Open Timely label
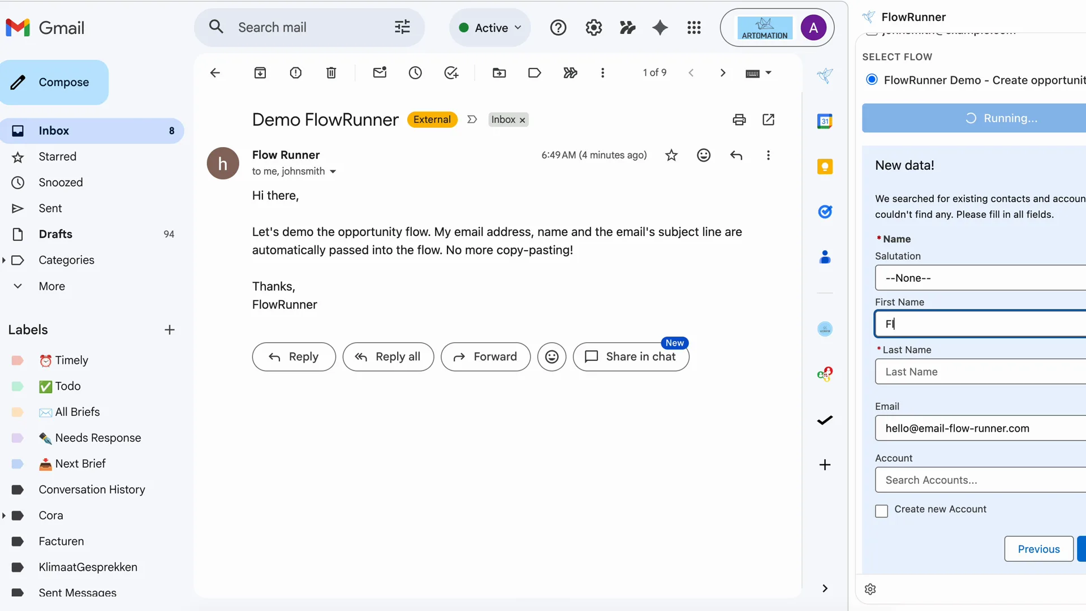1086x611 pixels. point(71,360)
